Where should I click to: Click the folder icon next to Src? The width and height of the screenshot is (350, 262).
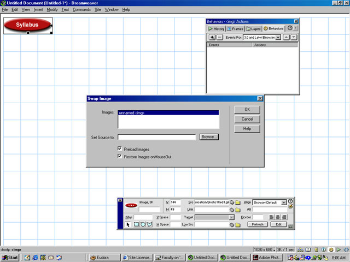[x=238, y=203]
